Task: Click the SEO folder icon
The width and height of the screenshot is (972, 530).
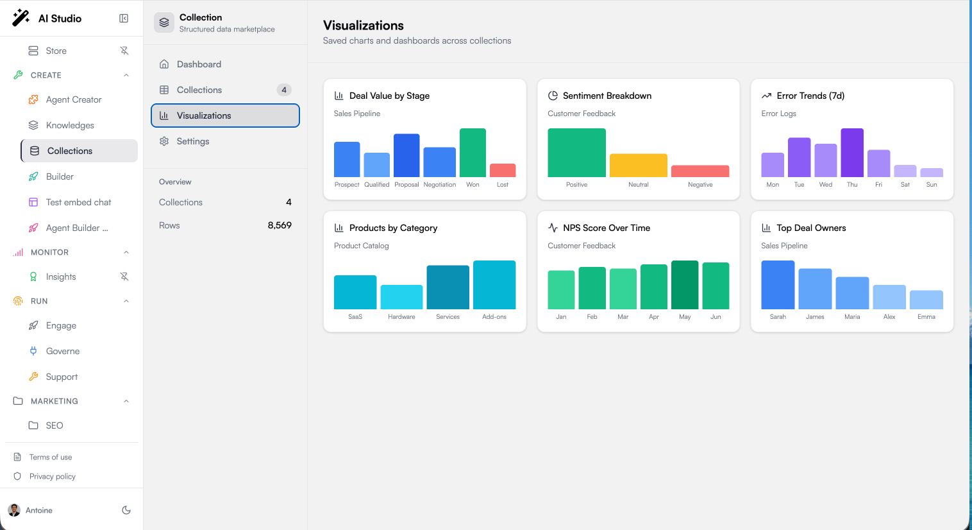Action: pos(33,425)
